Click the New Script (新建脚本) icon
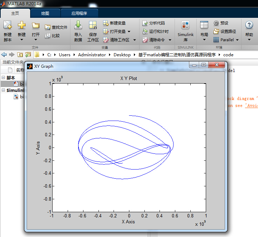258x237 pixels. [8, 25]
